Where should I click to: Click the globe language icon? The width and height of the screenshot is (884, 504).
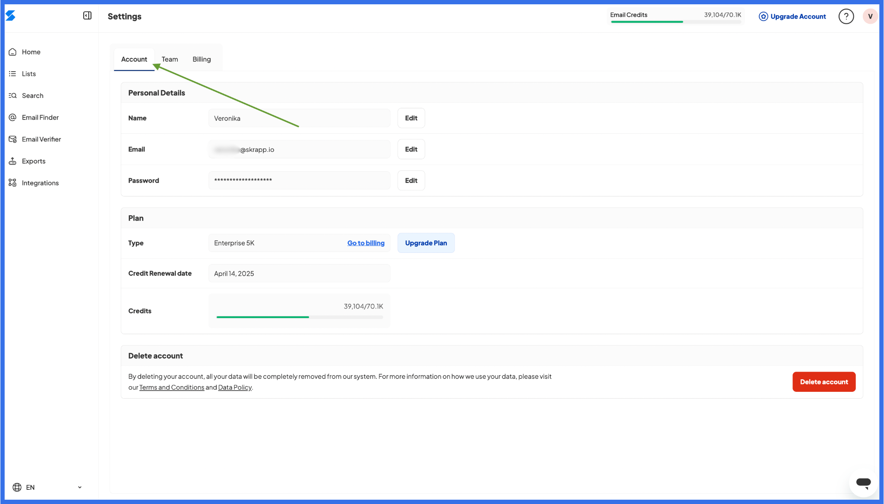[x=17, y=487]
